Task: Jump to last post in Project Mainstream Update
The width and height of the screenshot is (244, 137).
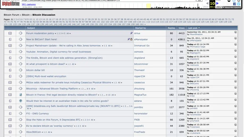Action: [235, 45]
